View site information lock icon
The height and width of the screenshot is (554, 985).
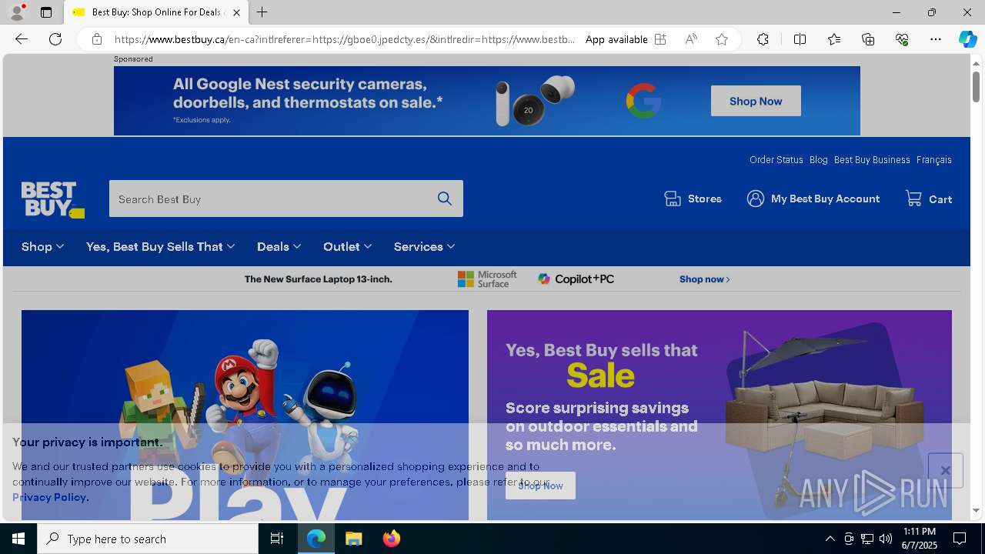tap(96, 39)
